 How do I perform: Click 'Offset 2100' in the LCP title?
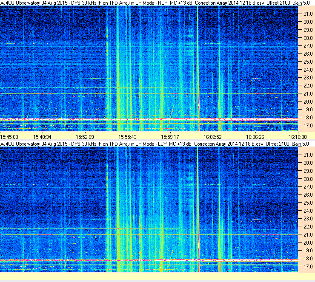(x=278, y=144)
